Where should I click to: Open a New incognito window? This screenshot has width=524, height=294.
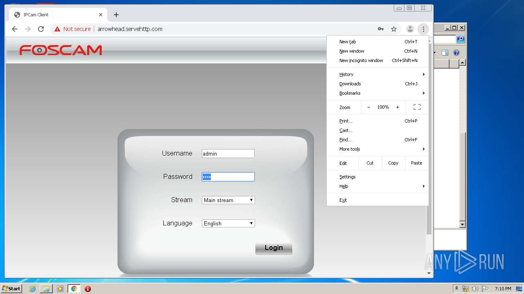377,60
